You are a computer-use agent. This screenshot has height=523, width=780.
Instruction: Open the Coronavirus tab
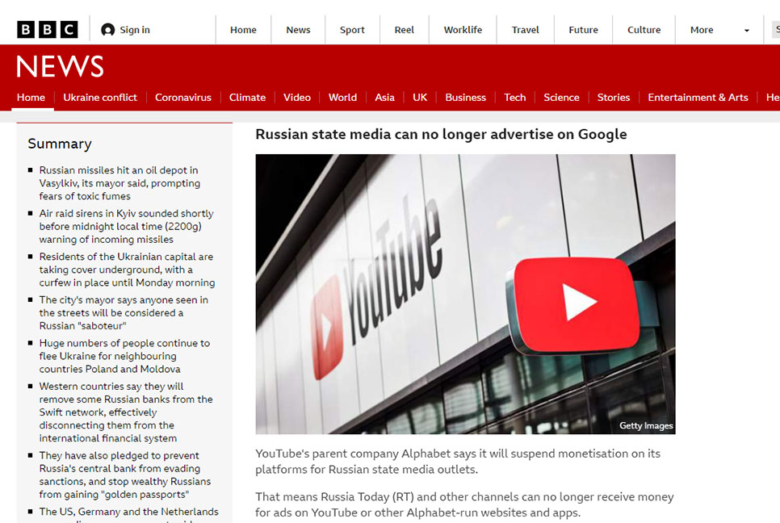[x=183, y=98]
